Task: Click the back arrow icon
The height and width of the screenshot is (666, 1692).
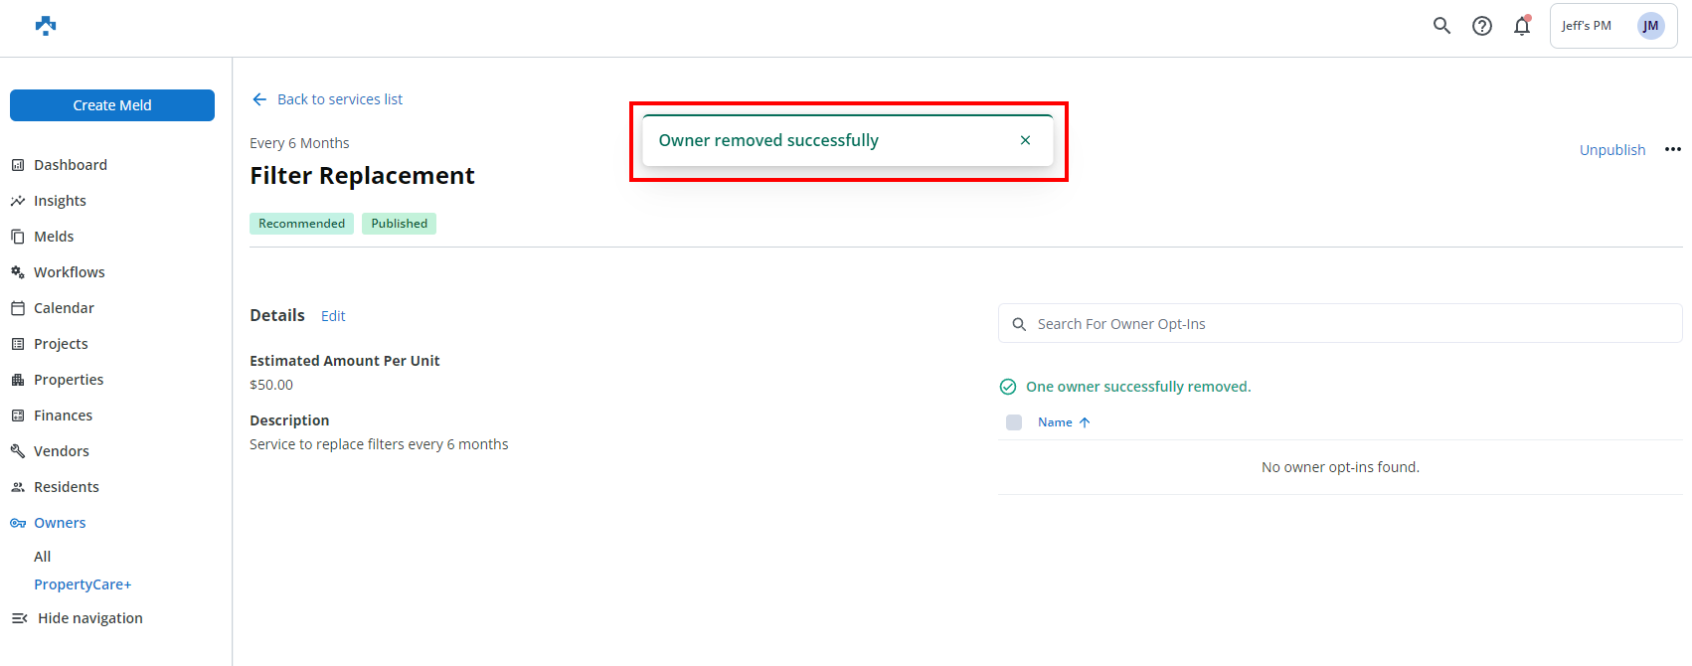Action: pyautogui.click(x=259, y=99)
